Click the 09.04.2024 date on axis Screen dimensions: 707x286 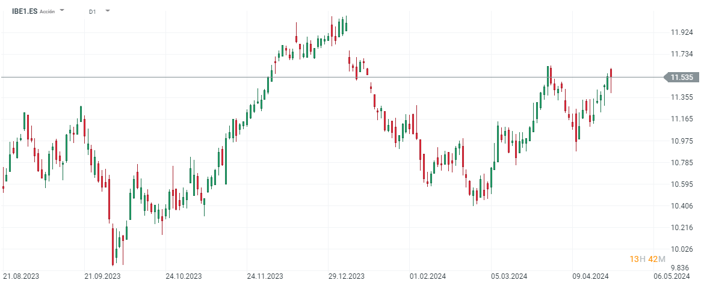[590, 276]
